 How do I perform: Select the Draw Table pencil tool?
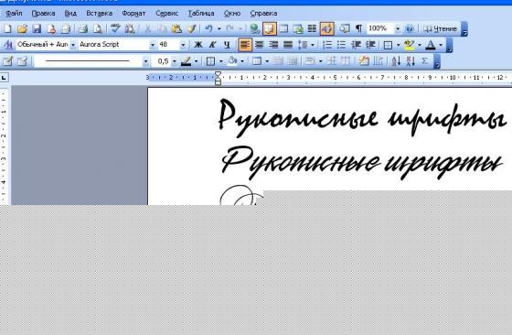[x=8, y=61]
